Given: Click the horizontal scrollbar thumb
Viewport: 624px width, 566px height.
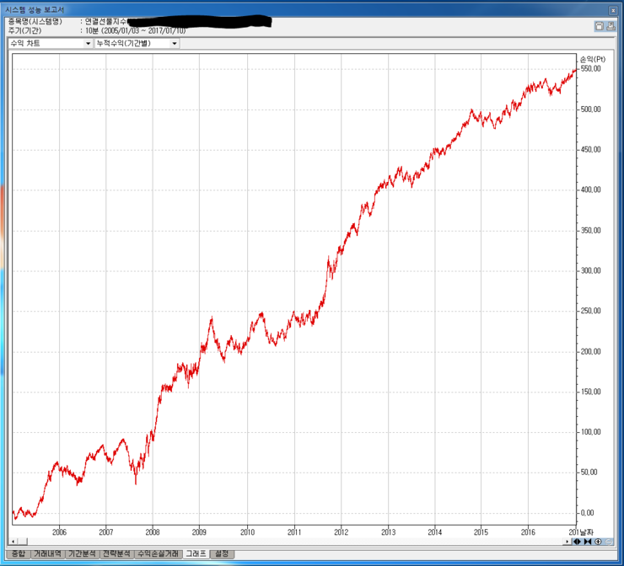Looking at the screenshot, I should [x=22, y=542].
